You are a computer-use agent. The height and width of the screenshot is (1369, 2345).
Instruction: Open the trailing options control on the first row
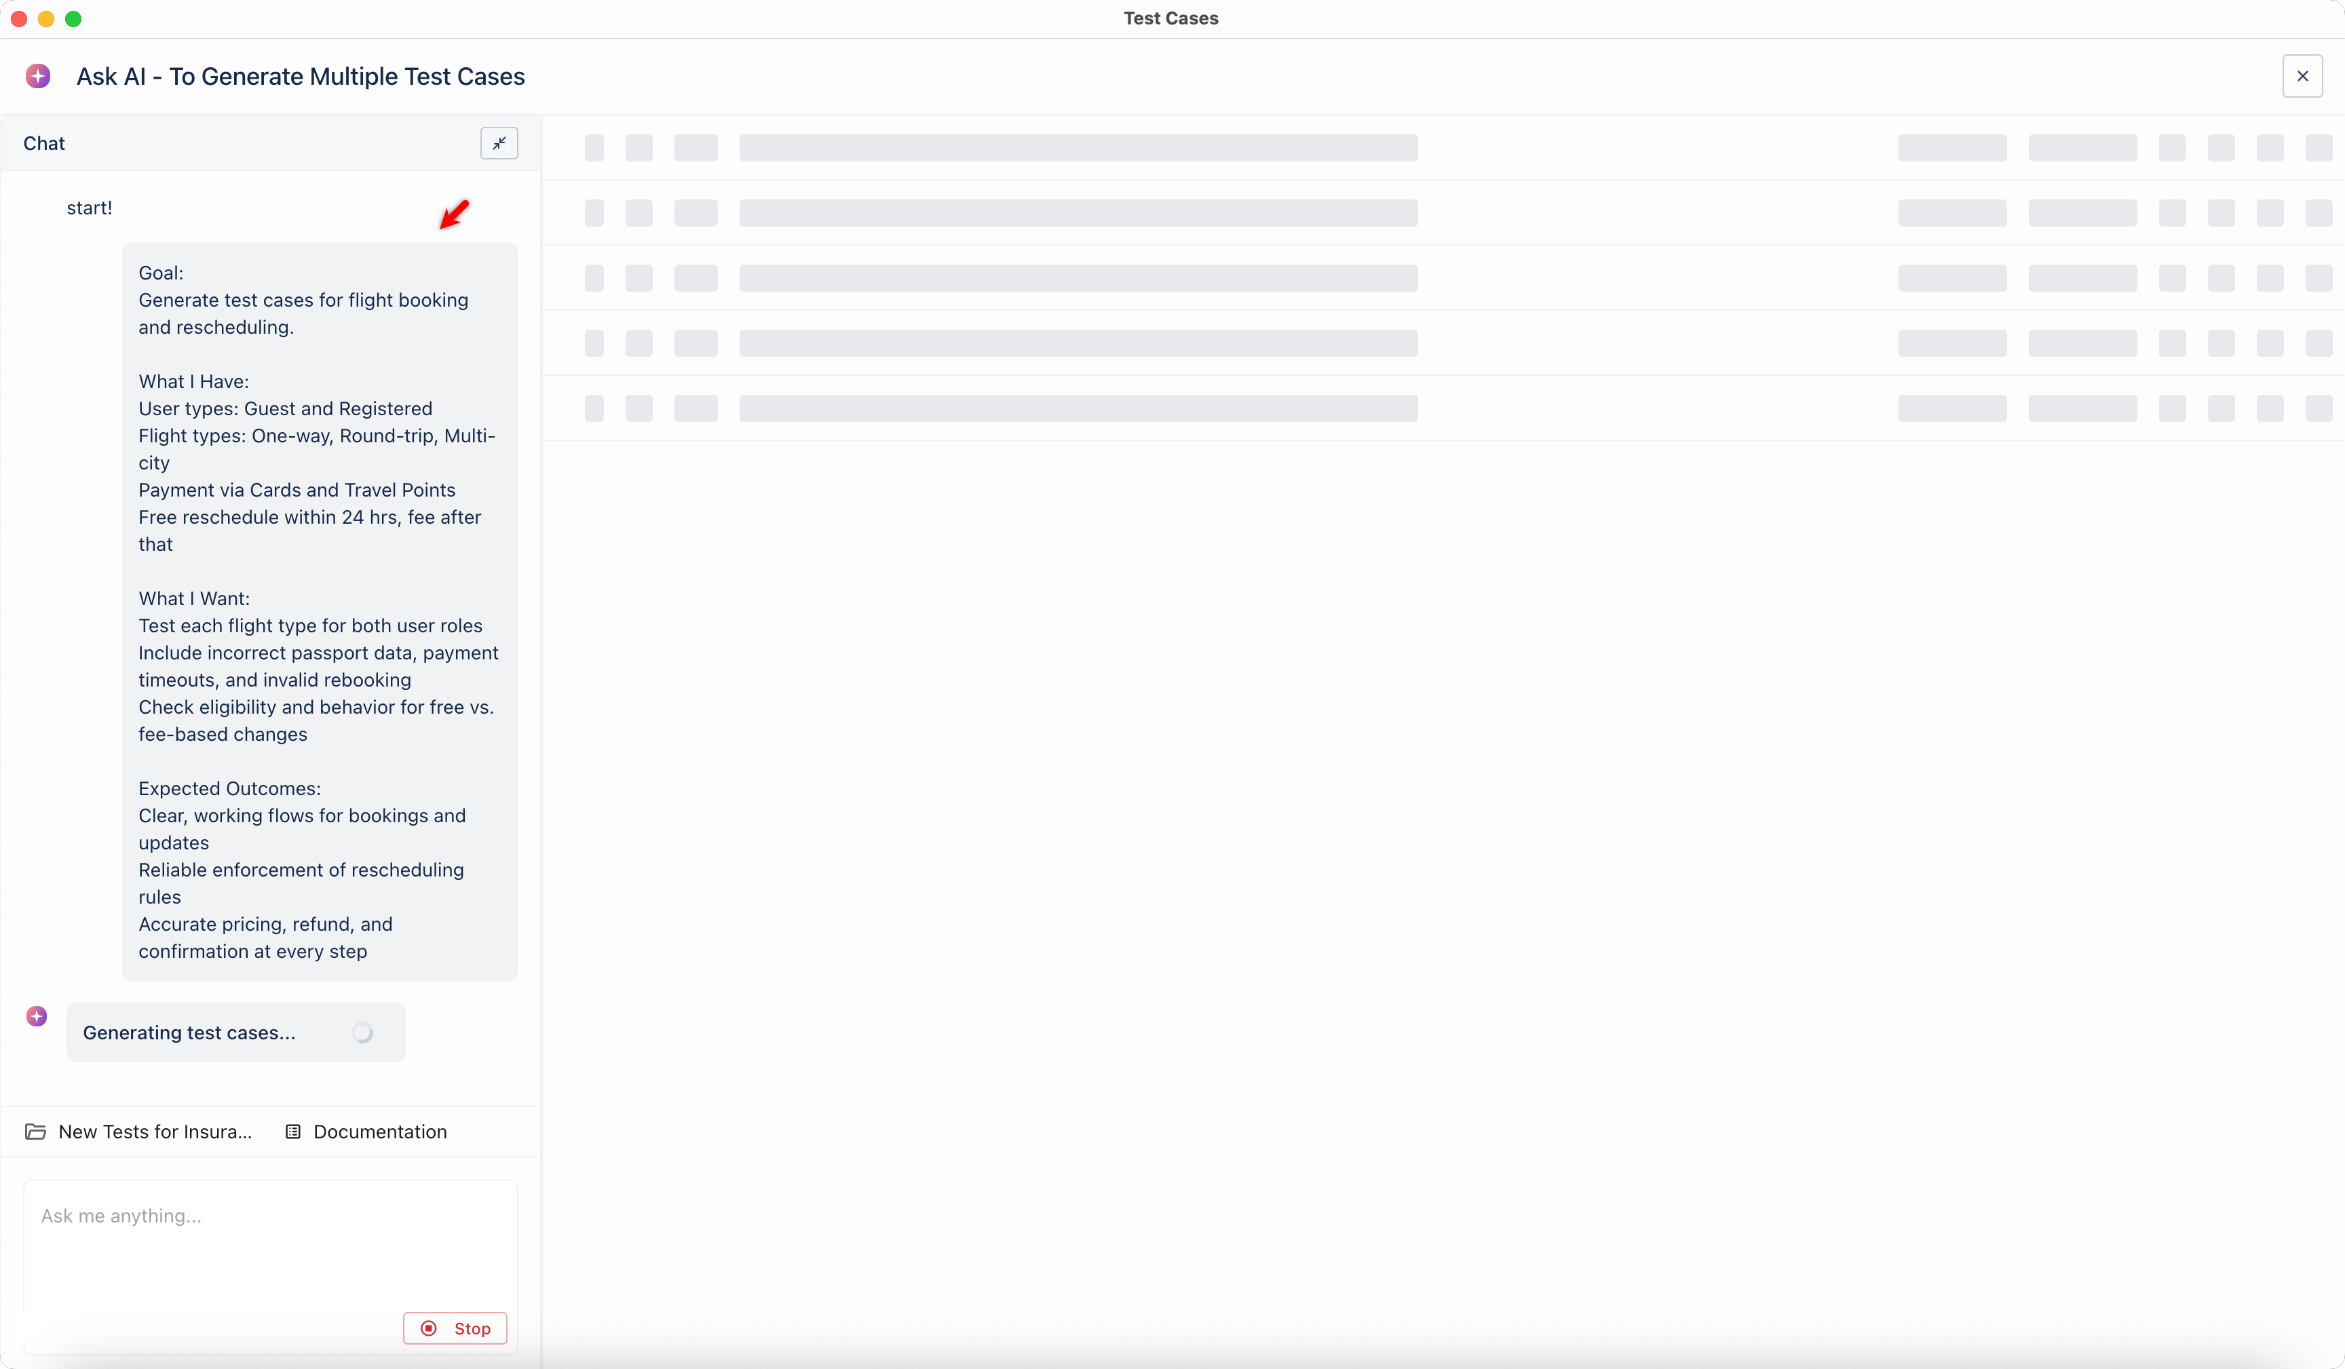click(x=2318, y=148)
